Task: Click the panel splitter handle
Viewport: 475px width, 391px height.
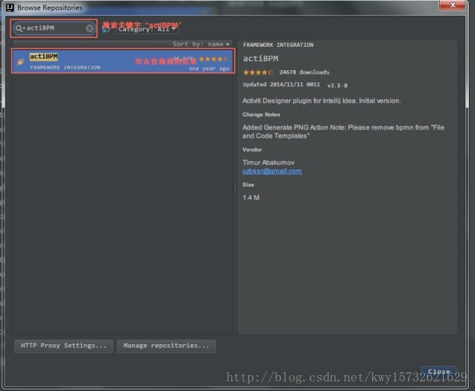Action: click(235, 187)
